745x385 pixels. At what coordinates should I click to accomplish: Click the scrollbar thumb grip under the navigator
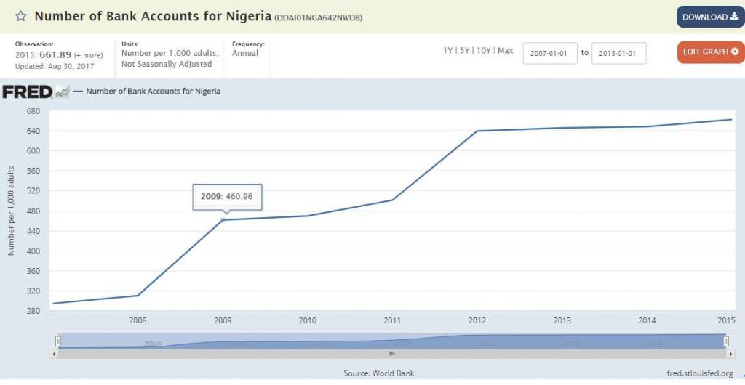[x=391, y=353]
